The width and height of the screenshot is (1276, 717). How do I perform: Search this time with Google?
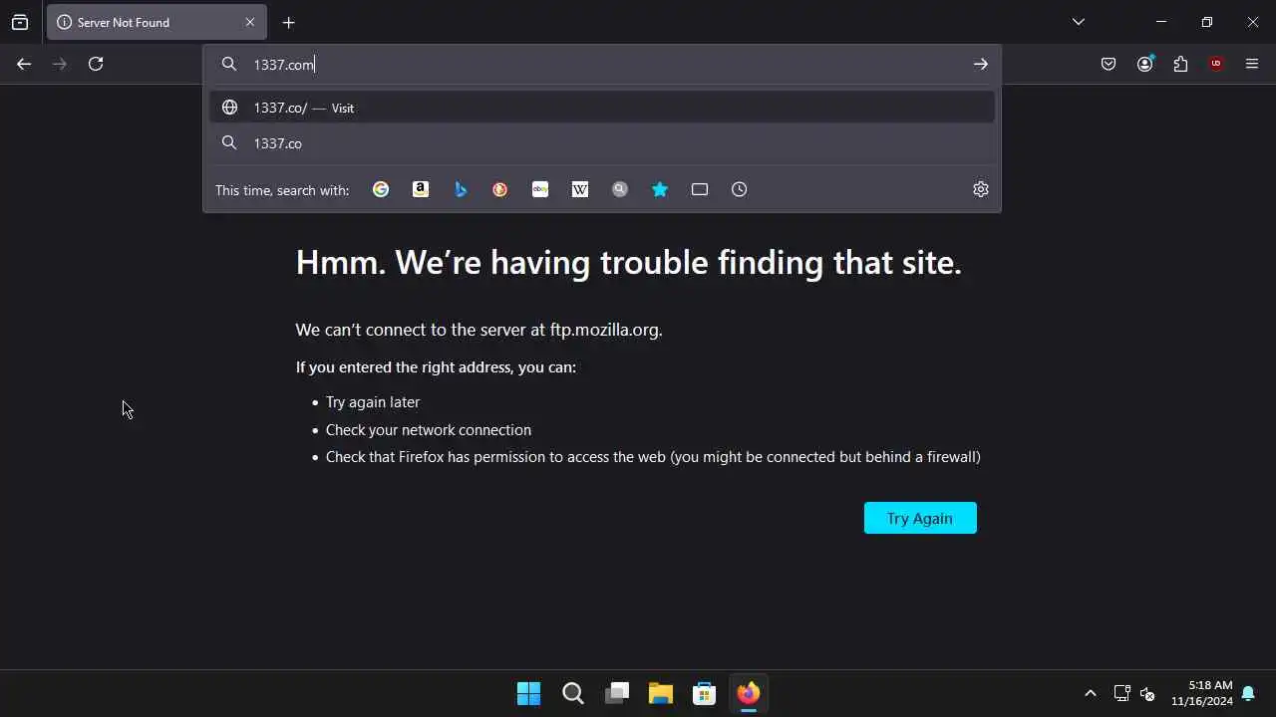tap(381, 189)
